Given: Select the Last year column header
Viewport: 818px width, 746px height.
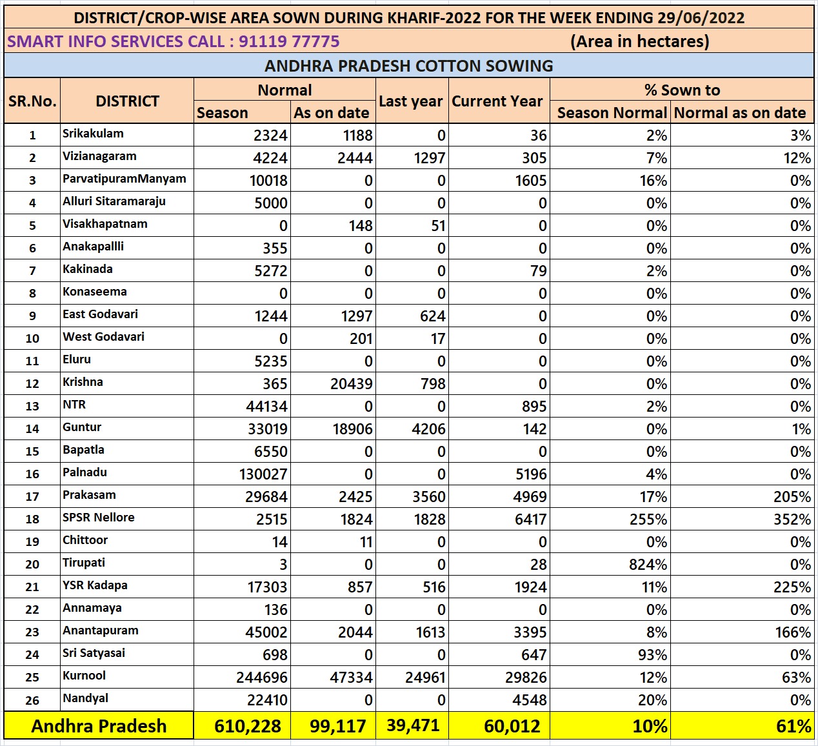Looking at the screenshot, I should click(x=412, y=101).
